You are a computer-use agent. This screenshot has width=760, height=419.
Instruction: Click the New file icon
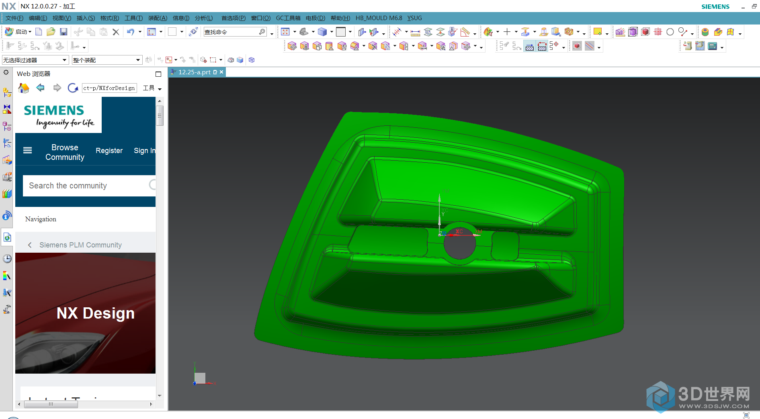[39, 32]
